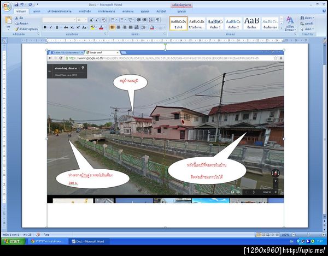Toggle show paragraph marks
Viewport: 328px width, 256px height.
(x=158, y=20)
